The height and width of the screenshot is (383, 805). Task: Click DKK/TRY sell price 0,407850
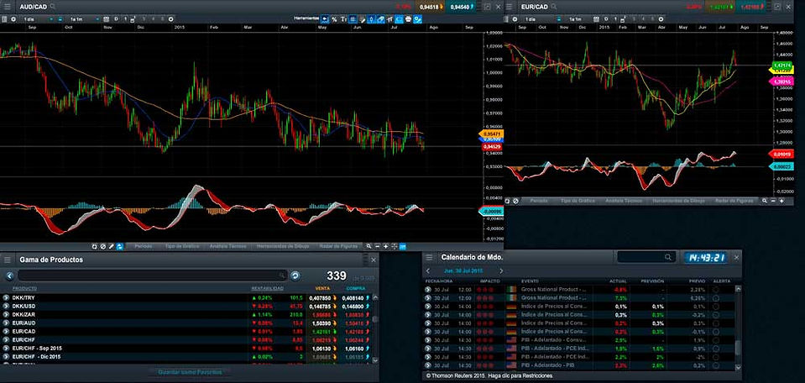pyautogui.click(x=321, y=298)
